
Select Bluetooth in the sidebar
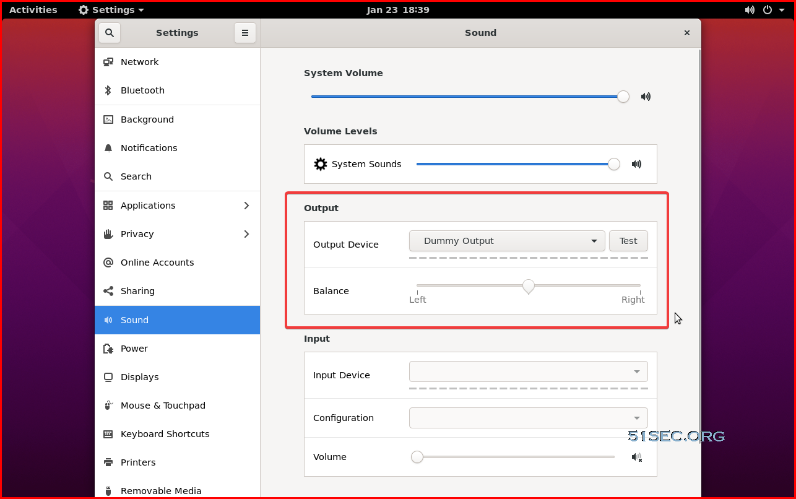pos(178,90)
